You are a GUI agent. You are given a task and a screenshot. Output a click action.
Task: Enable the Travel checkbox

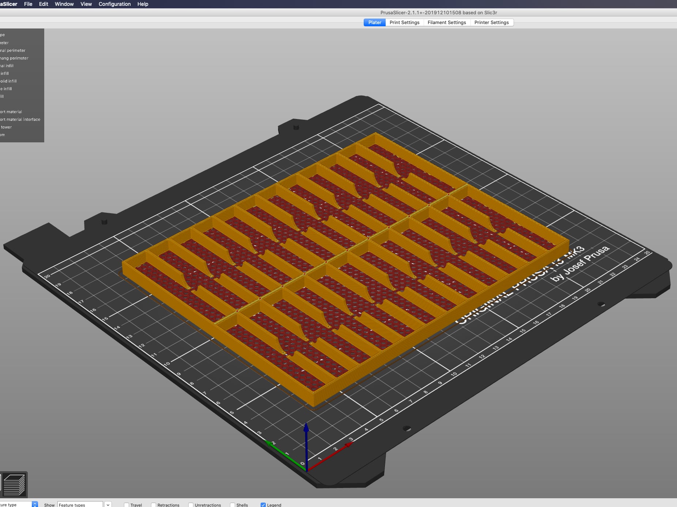126,505
